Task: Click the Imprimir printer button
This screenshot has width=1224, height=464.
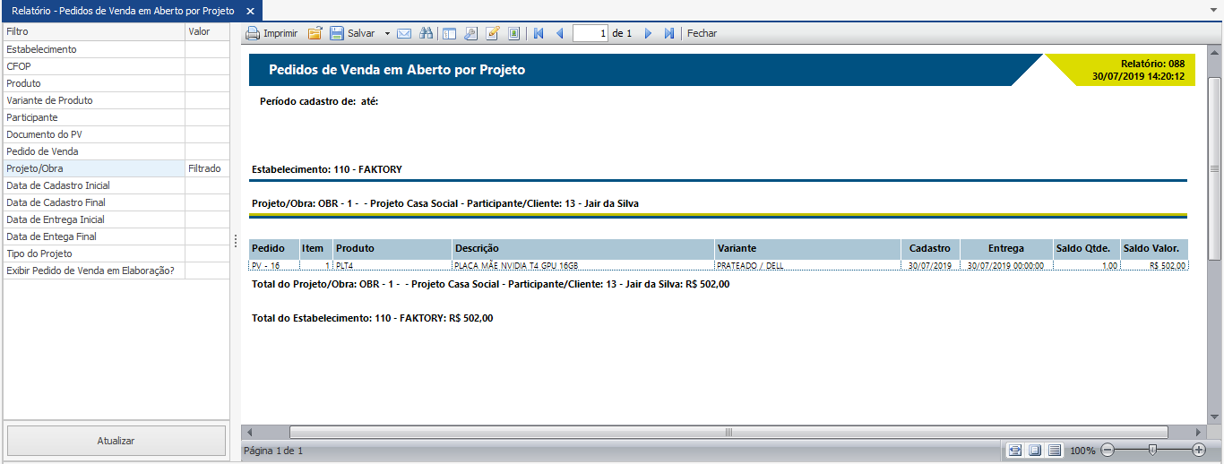Action: 272,33
